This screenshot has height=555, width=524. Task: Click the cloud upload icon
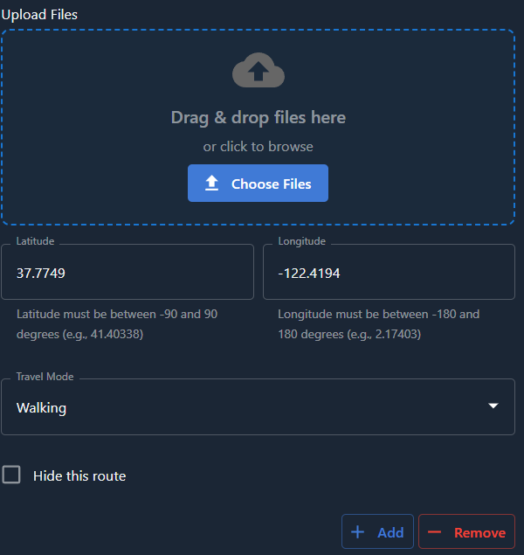258,72
